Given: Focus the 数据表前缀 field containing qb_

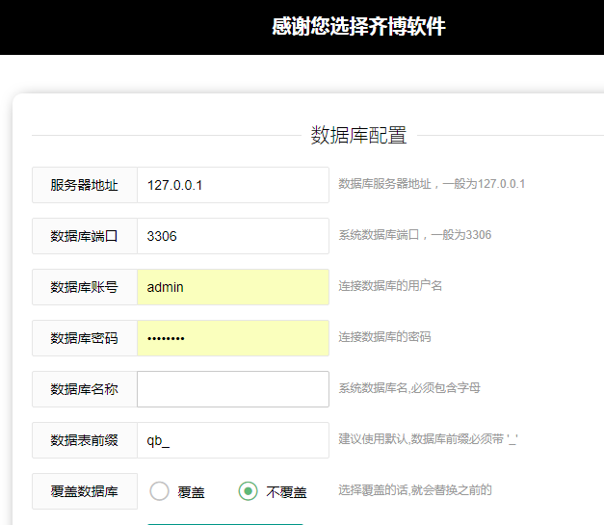Looking at the screenshot, I should (232, 440).
